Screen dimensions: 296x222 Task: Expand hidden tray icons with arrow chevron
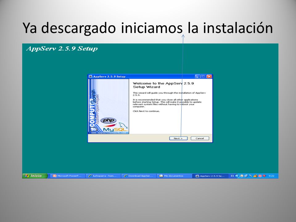coord(237,176)
